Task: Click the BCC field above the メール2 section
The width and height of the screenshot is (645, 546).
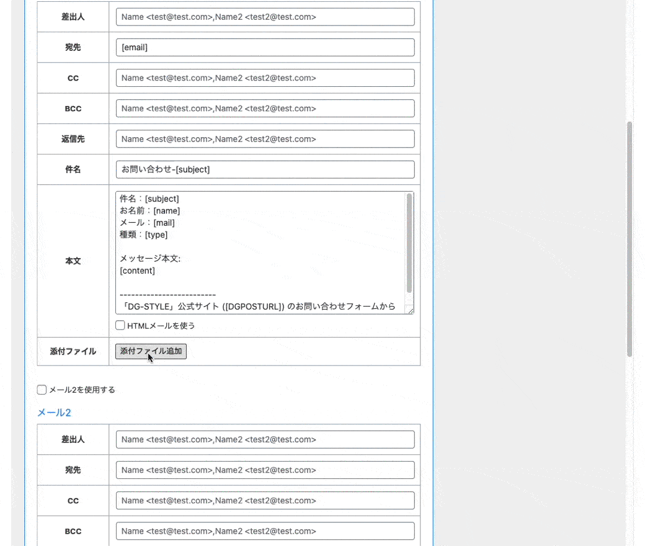Action: (x=265, y=108)
